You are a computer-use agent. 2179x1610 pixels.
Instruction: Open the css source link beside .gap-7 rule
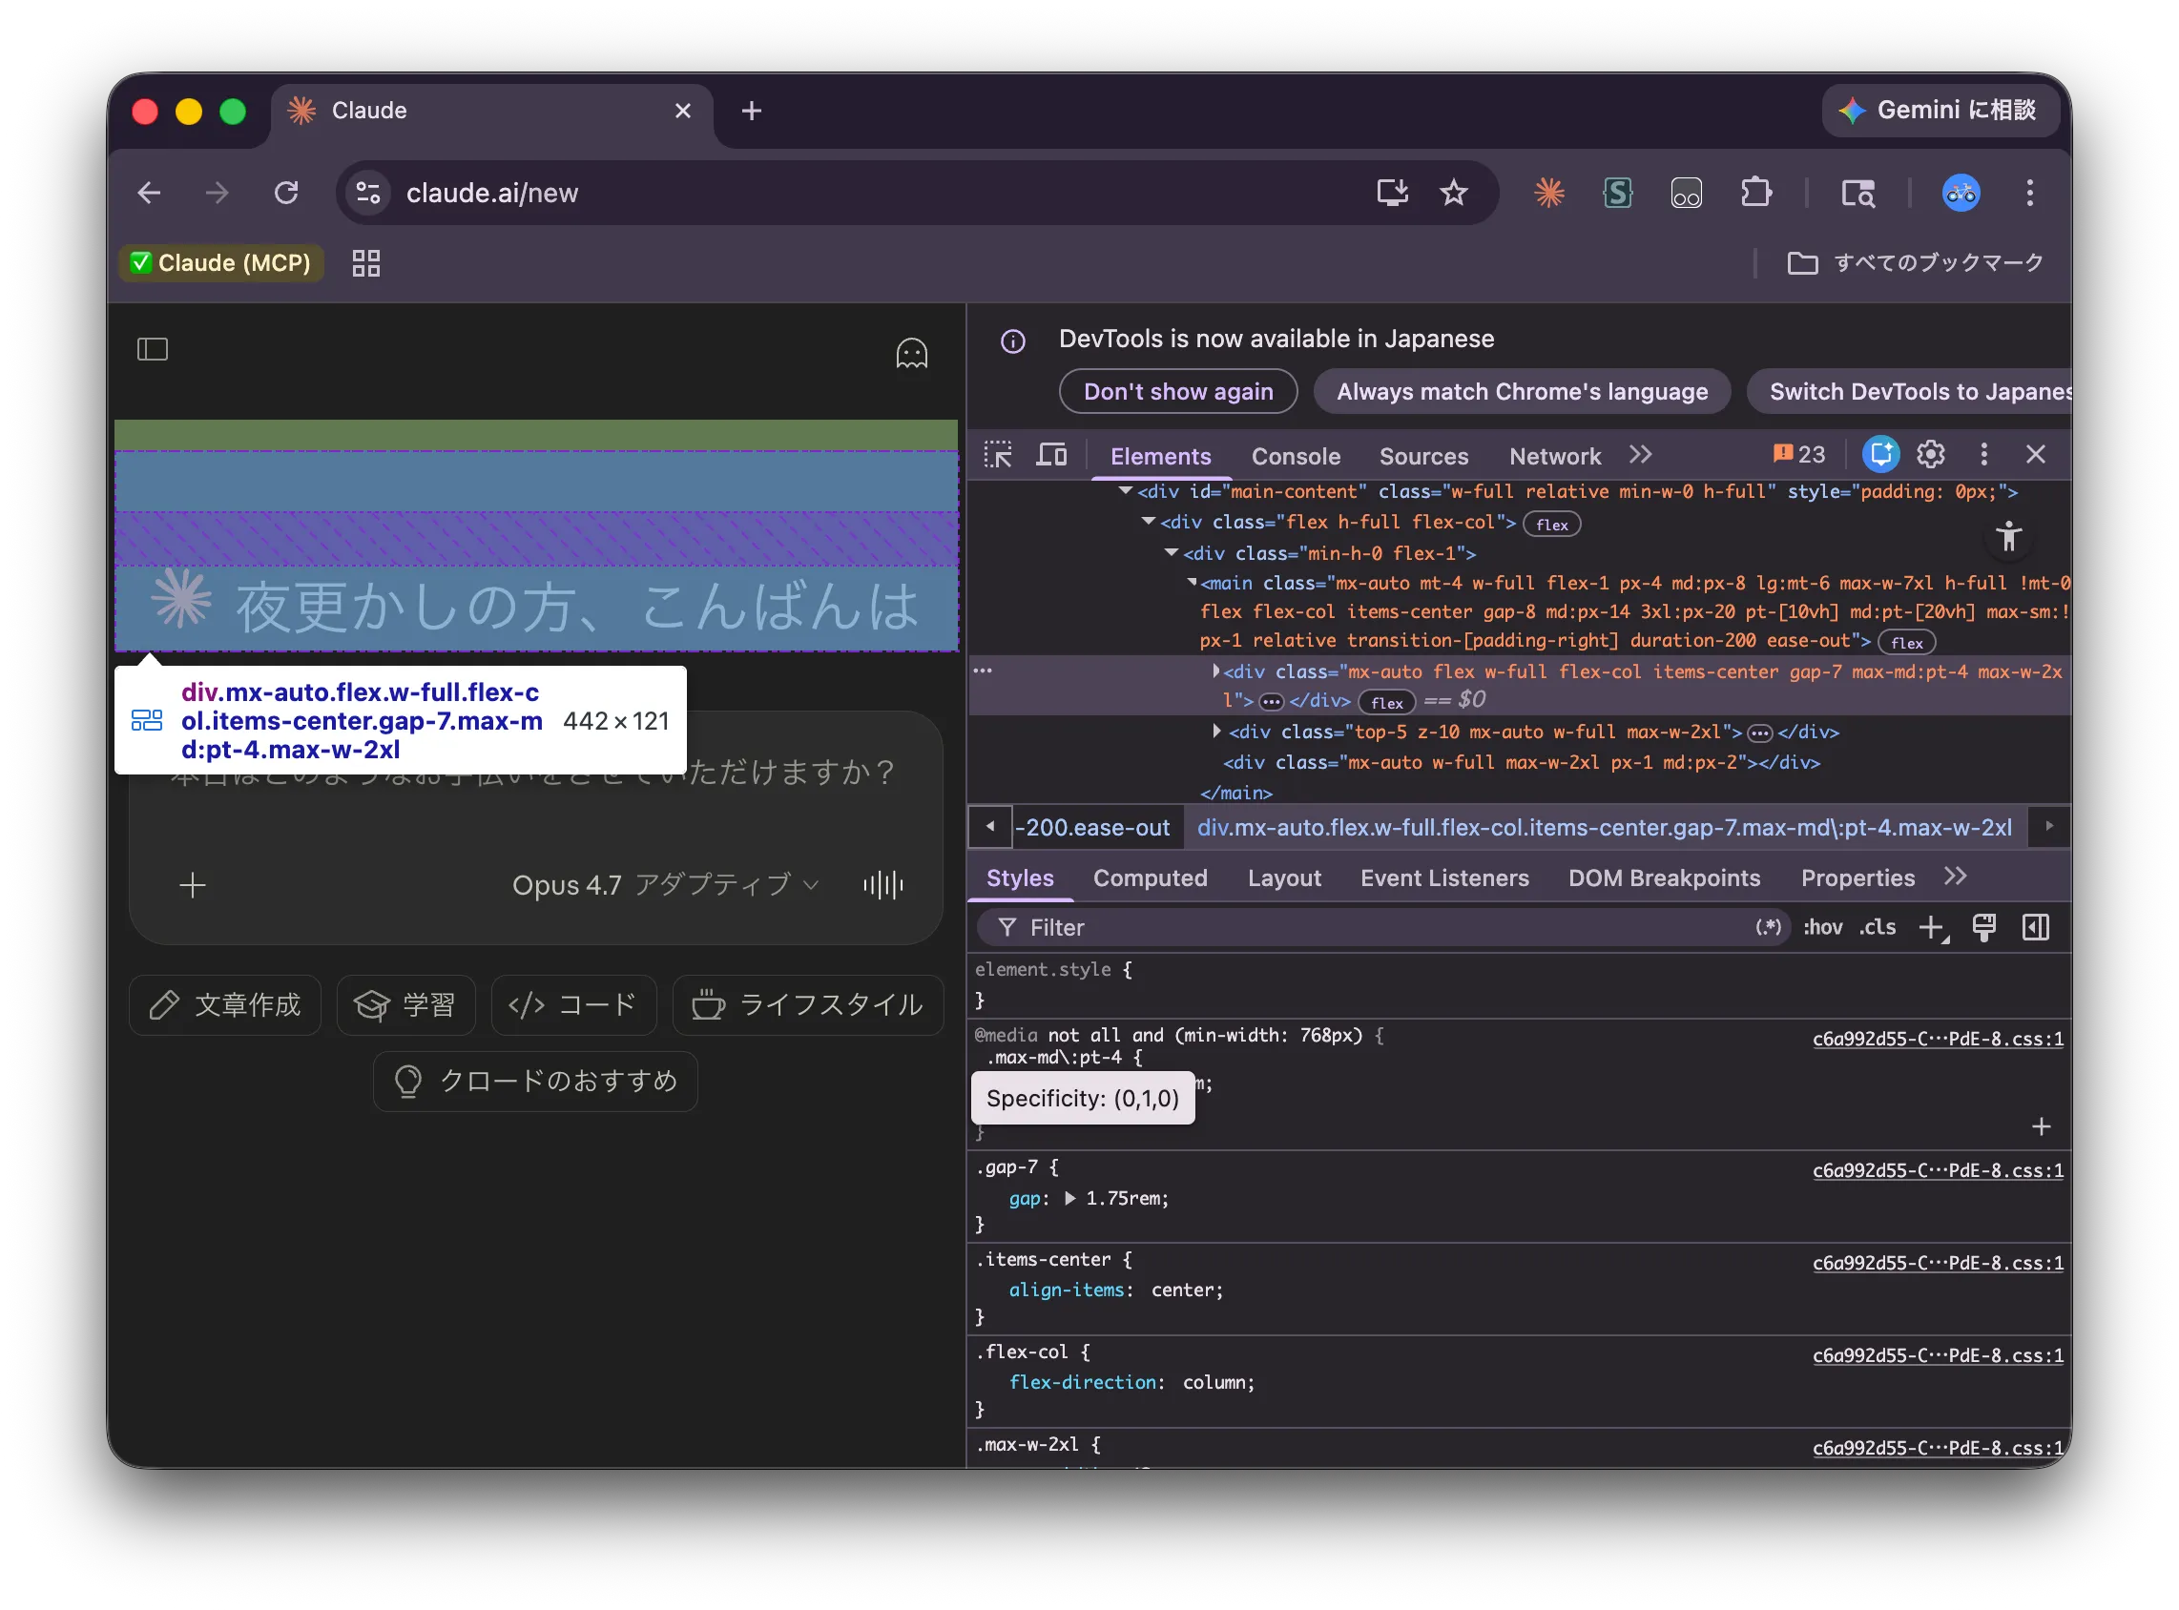pyautogui.click(x=1938, y=1170)
